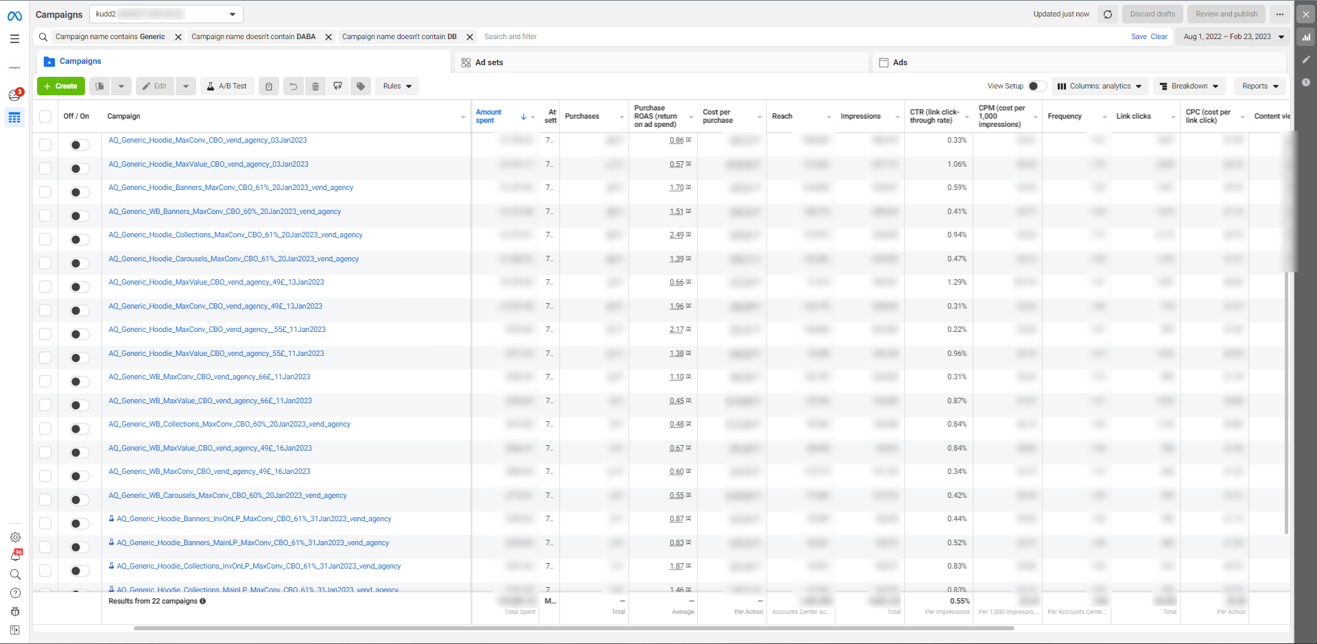
Task: Click the duplicate campaign icon
Action: [100, 86]
